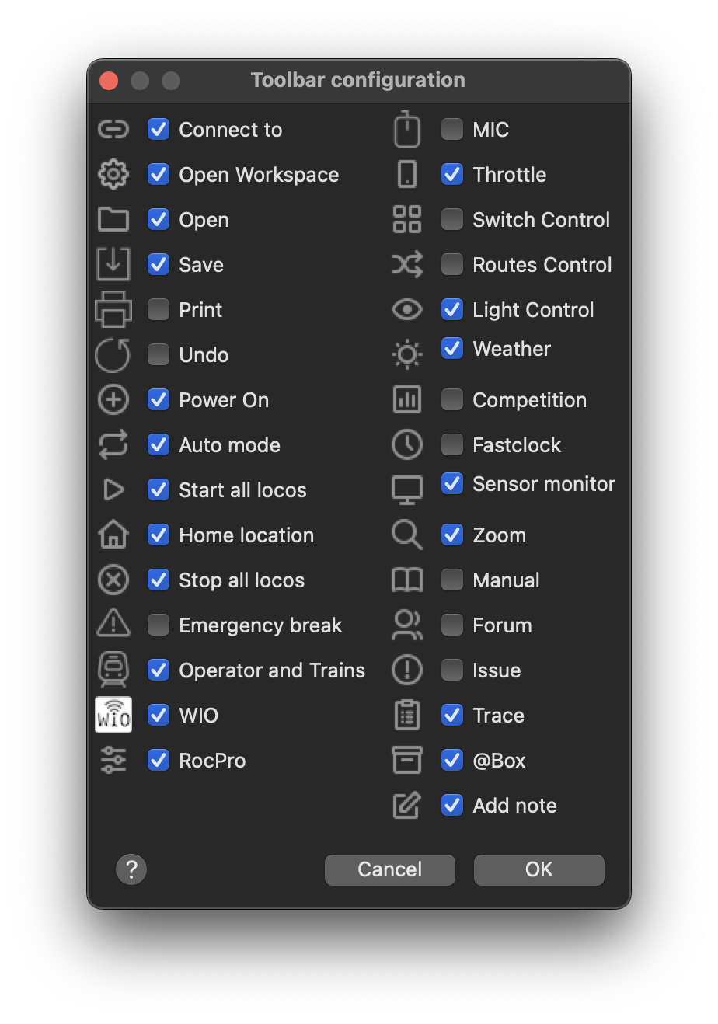718x1024 pixels.
Task: Click the Emergency break warning icon
Action: click(113, 624)
